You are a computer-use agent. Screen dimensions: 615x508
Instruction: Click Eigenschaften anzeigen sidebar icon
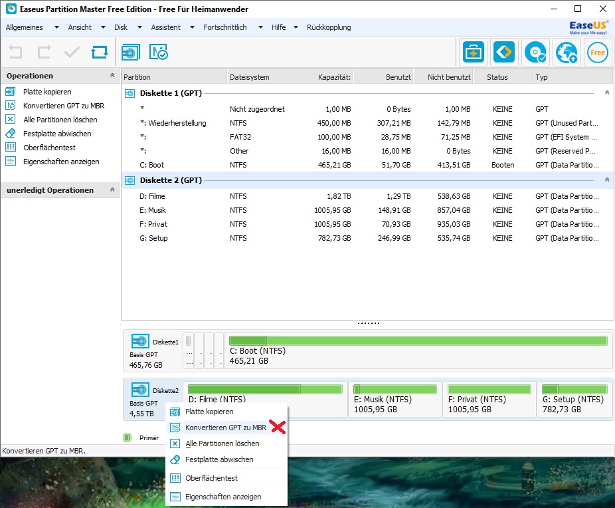click(11, 162)
